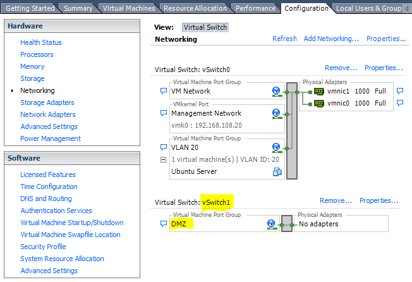Select the vmnic0 adapter label
Image resolution: width=412 pixels, height=282 pixels.
pyautogui.click(x=338, y=103)
